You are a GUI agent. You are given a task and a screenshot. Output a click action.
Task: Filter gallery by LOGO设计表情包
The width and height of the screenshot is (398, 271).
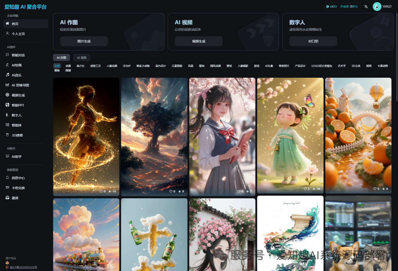coord(322,66)
